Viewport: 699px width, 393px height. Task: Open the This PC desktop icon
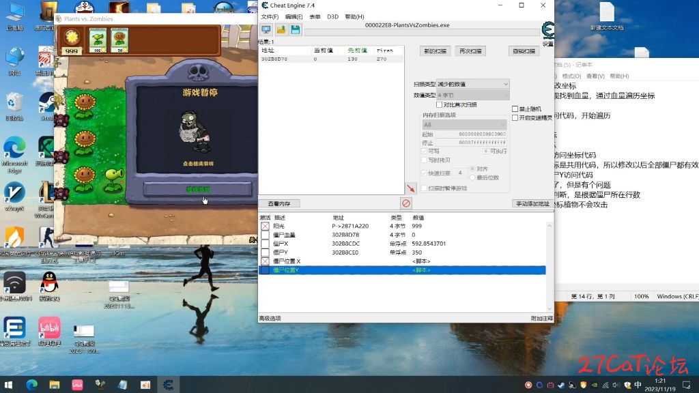point(15,17)
